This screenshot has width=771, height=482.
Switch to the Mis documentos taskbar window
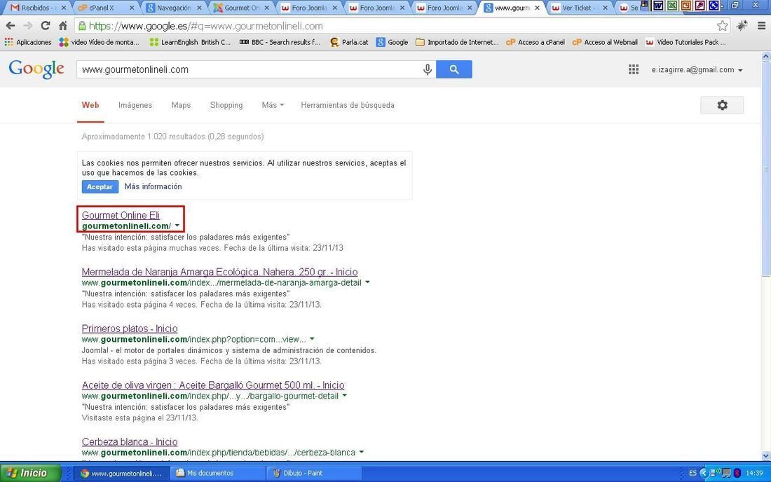[217, 473]
